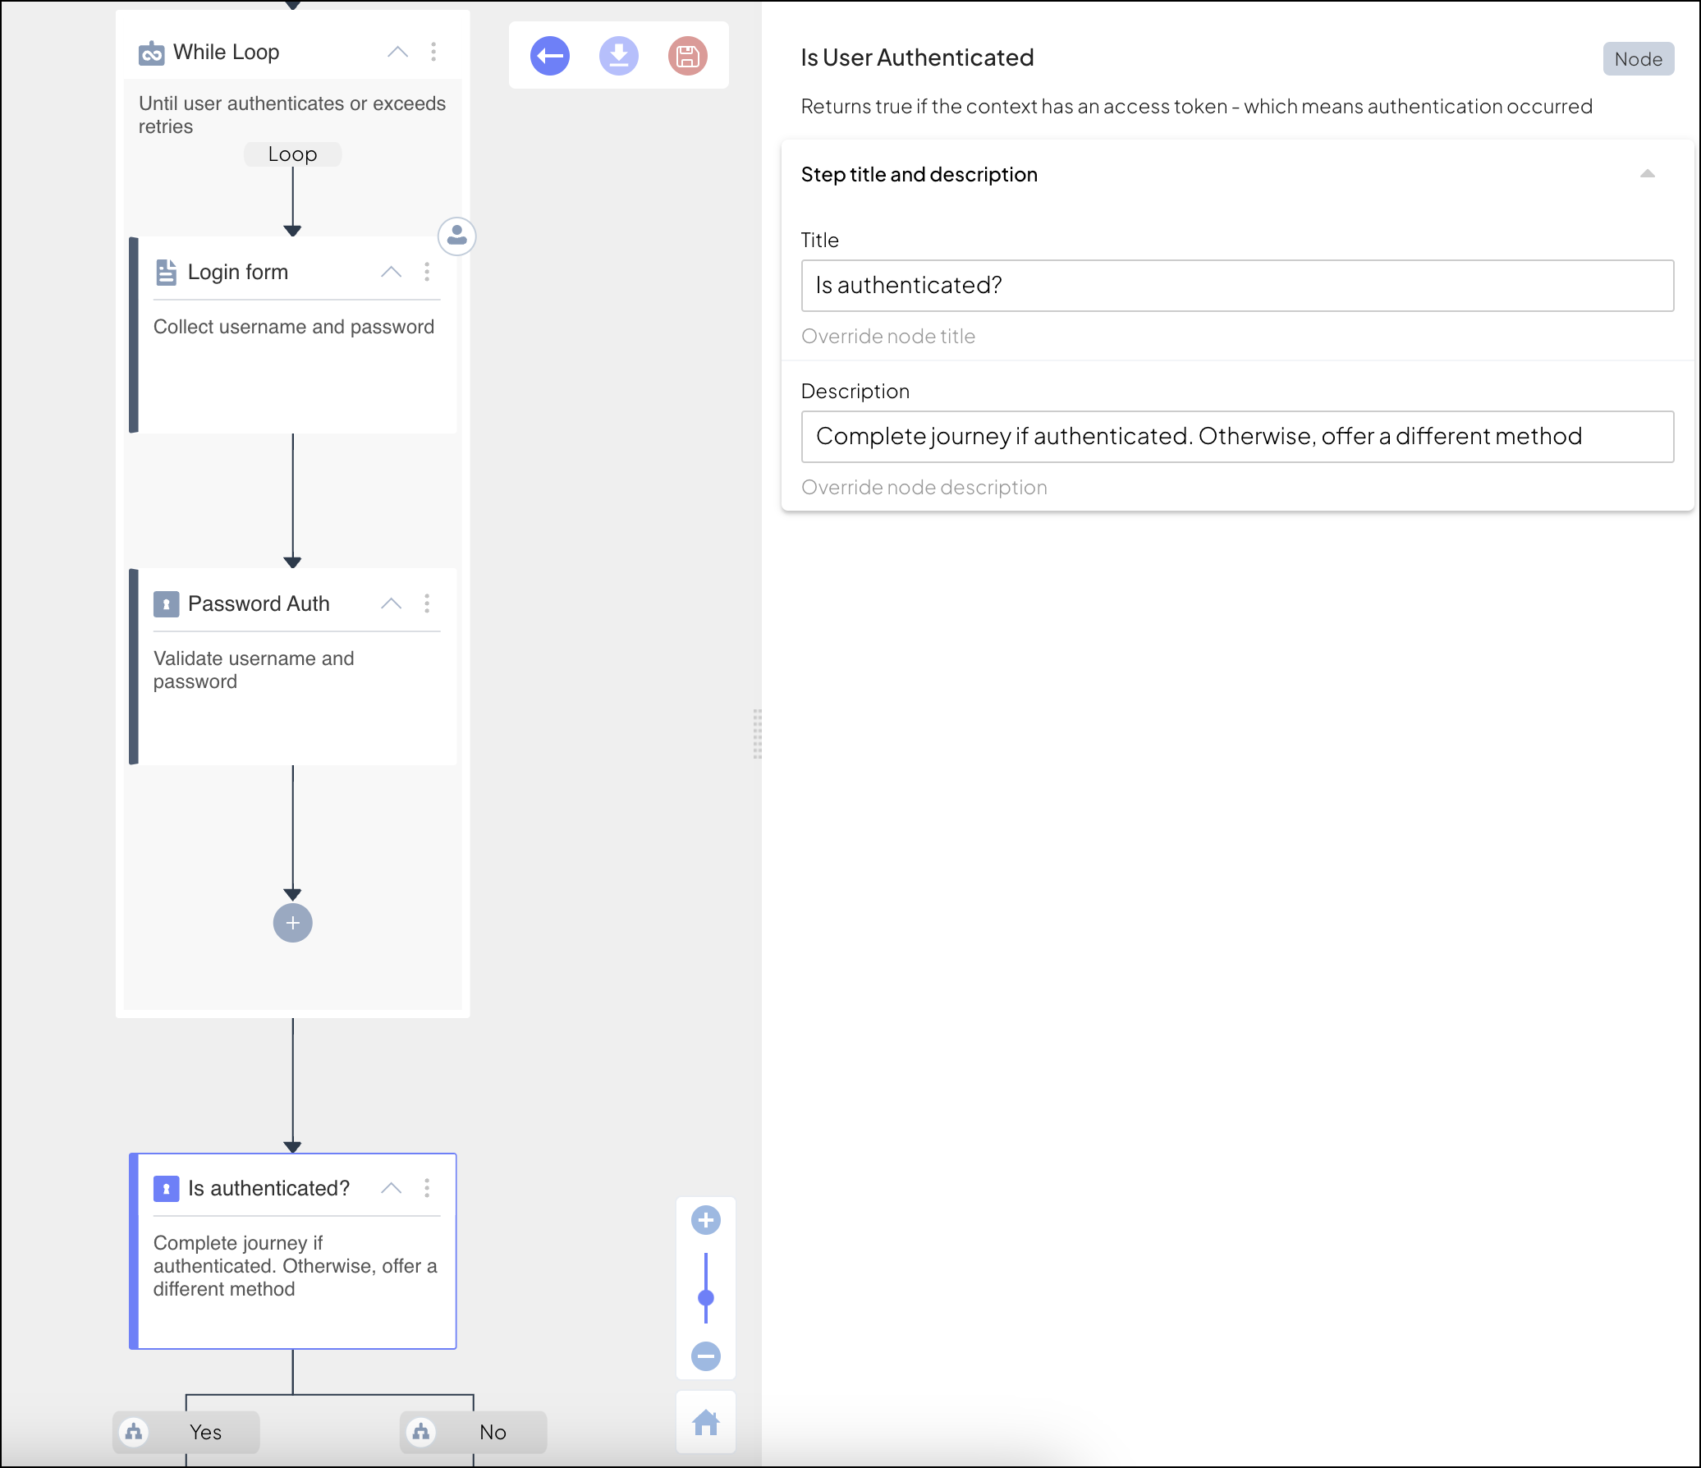Click the user avatar icon on Login form
The image size is (1701, 1468).
pos(457,236)
